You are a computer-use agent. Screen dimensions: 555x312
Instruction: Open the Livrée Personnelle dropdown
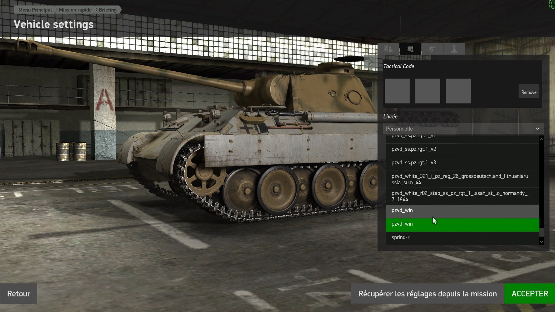point(463,129)
